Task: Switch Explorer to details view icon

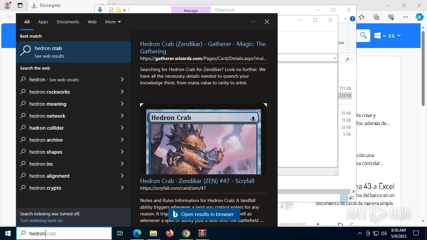Action: coord(344,198)
